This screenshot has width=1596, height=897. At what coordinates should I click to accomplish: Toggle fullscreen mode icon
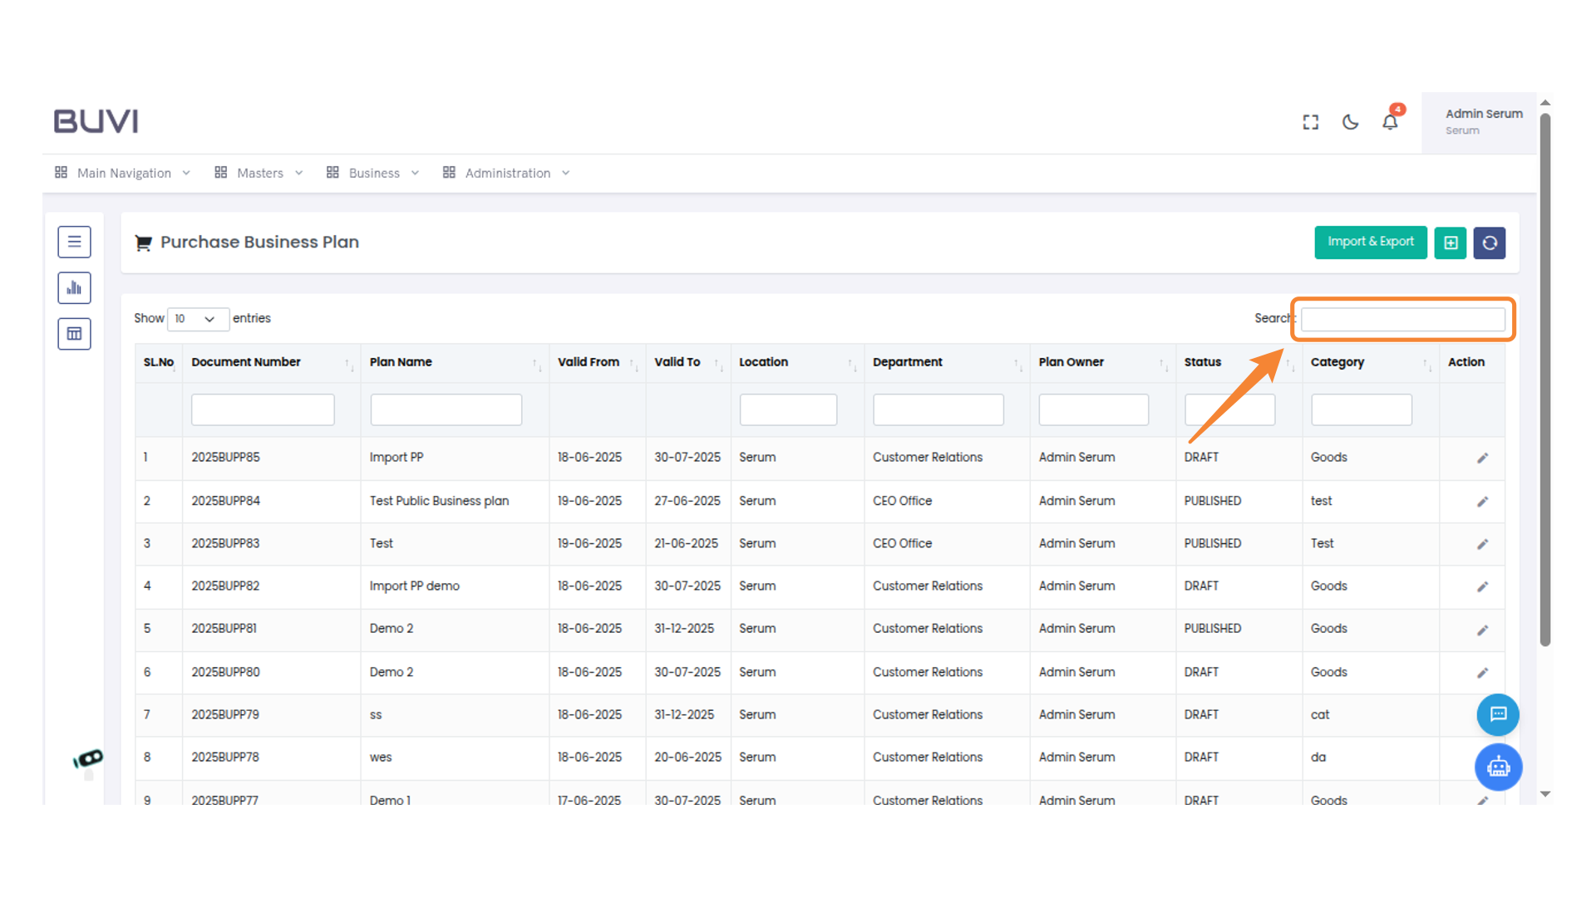point(1311,122)
